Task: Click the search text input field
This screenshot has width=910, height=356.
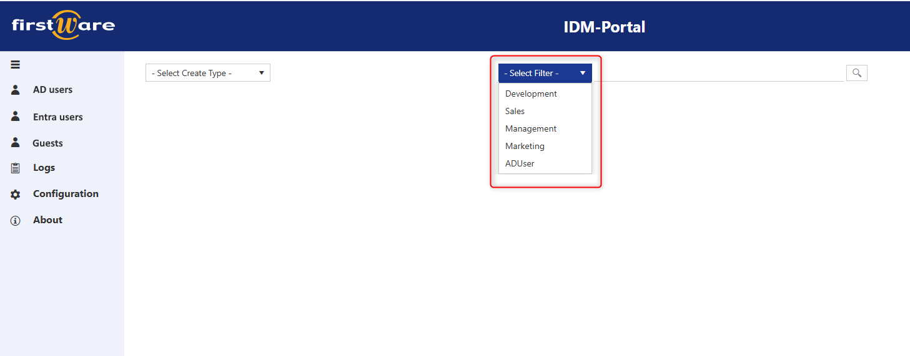Action: (x=717, y=73)
